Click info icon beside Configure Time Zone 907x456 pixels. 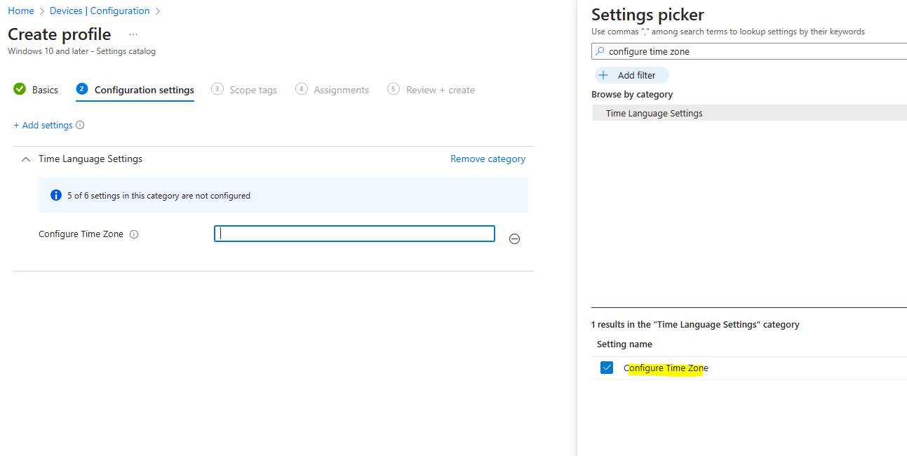pos(134,234)
